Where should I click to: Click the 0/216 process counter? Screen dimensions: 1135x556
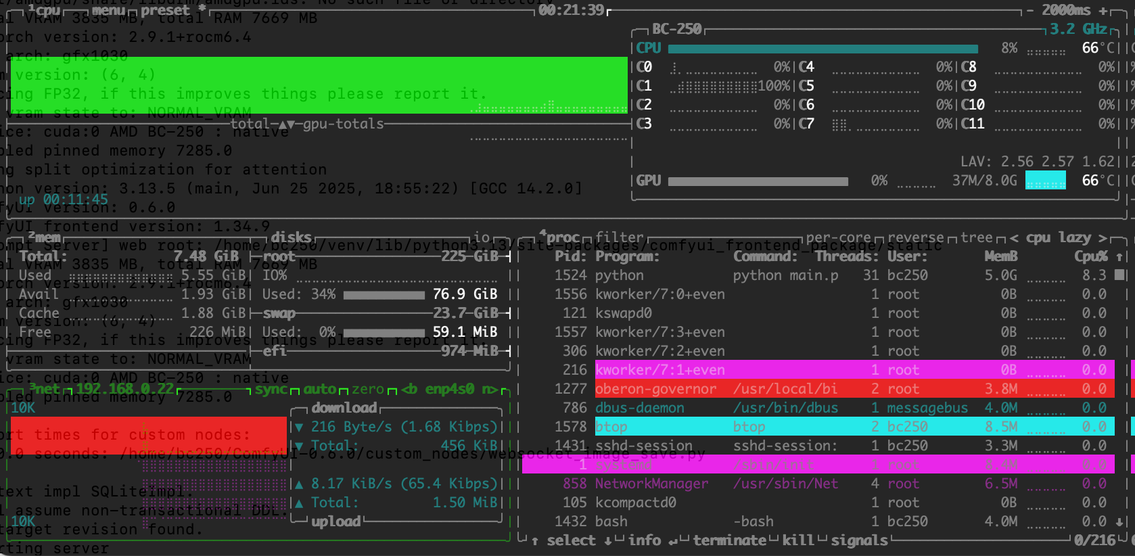click(x=1094, y=540)
